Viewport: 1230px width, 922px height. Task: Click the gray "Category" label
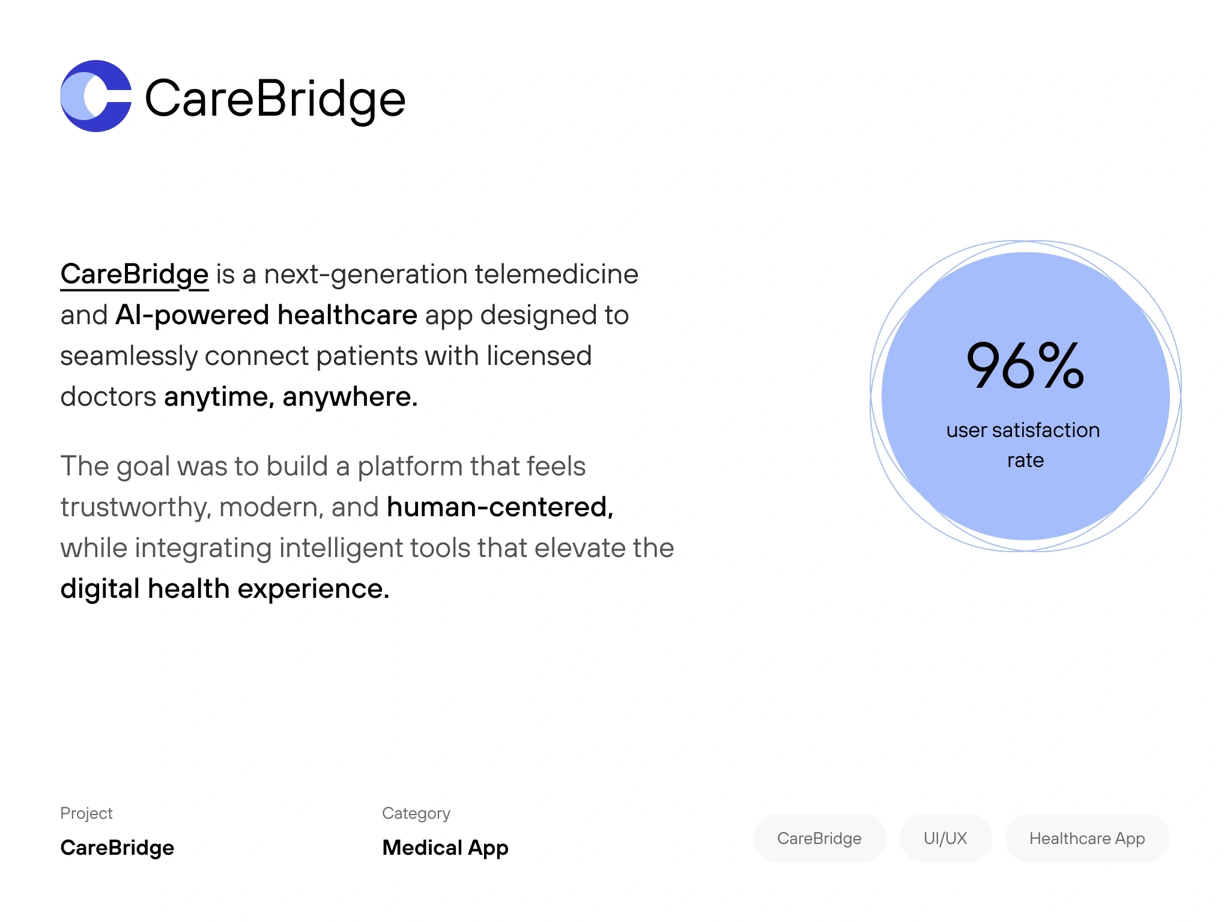[416, 813]
